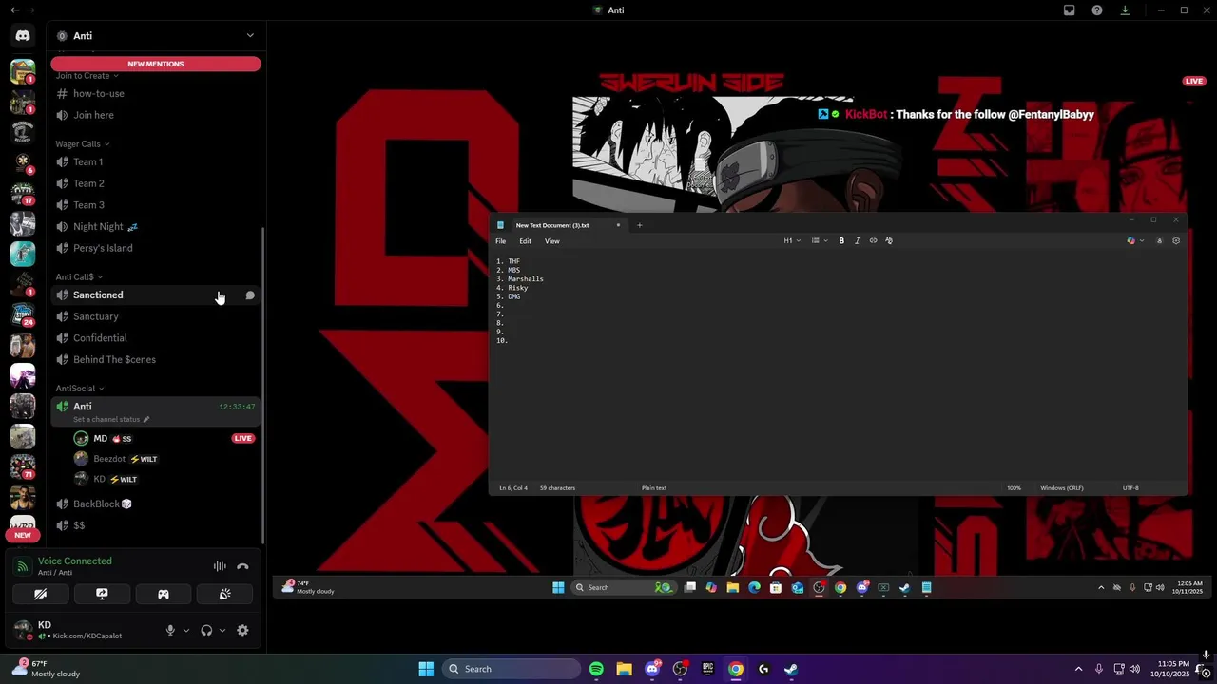Open Discord help question mark icon

click(1097, 10)
